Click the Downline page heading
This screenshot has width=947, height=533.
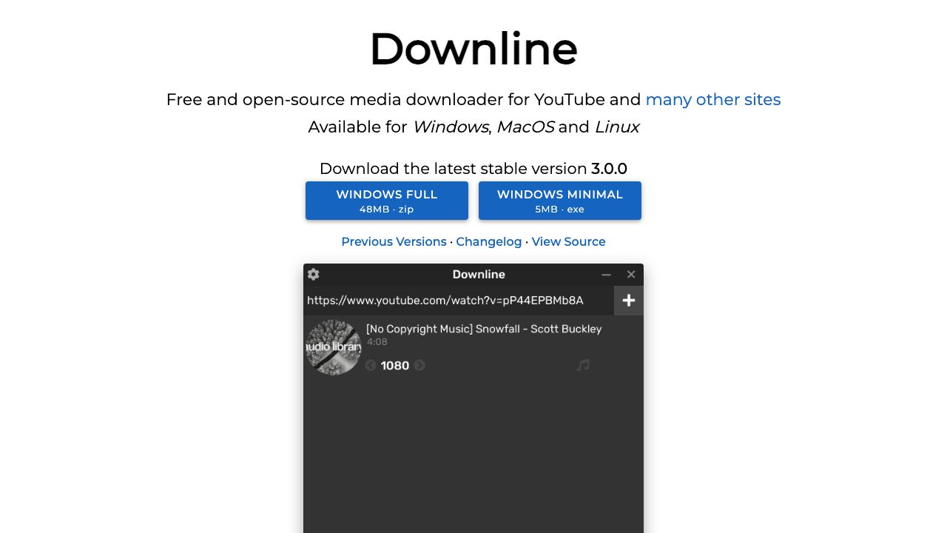[x=473, y=49]
